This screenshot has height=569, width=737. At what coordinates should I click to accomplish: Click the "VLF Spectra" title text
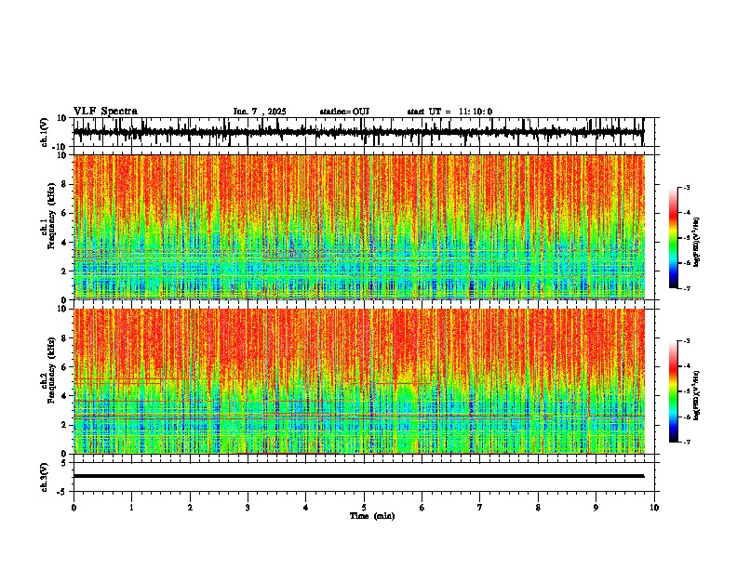coord(105,112)
